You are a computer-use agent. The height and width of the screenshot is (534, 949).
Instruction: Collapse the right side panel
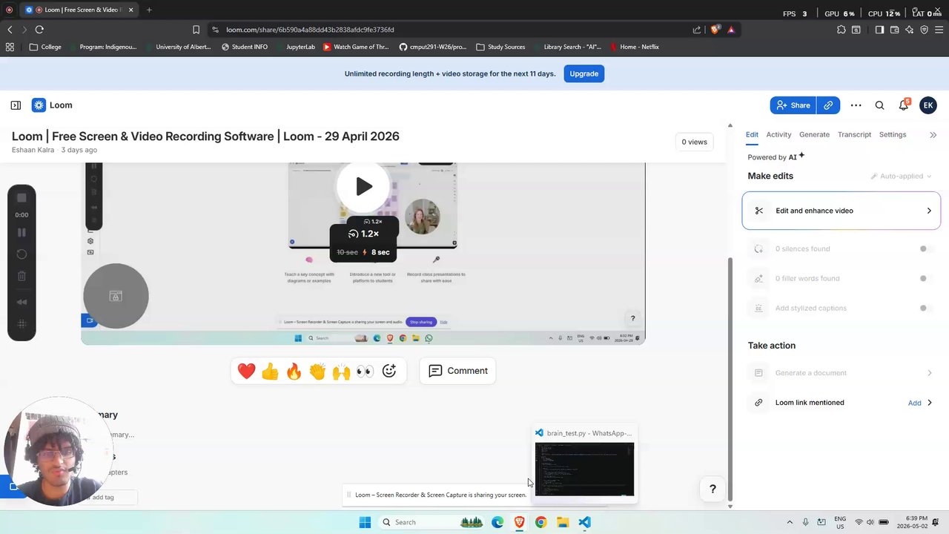[933, 135]
